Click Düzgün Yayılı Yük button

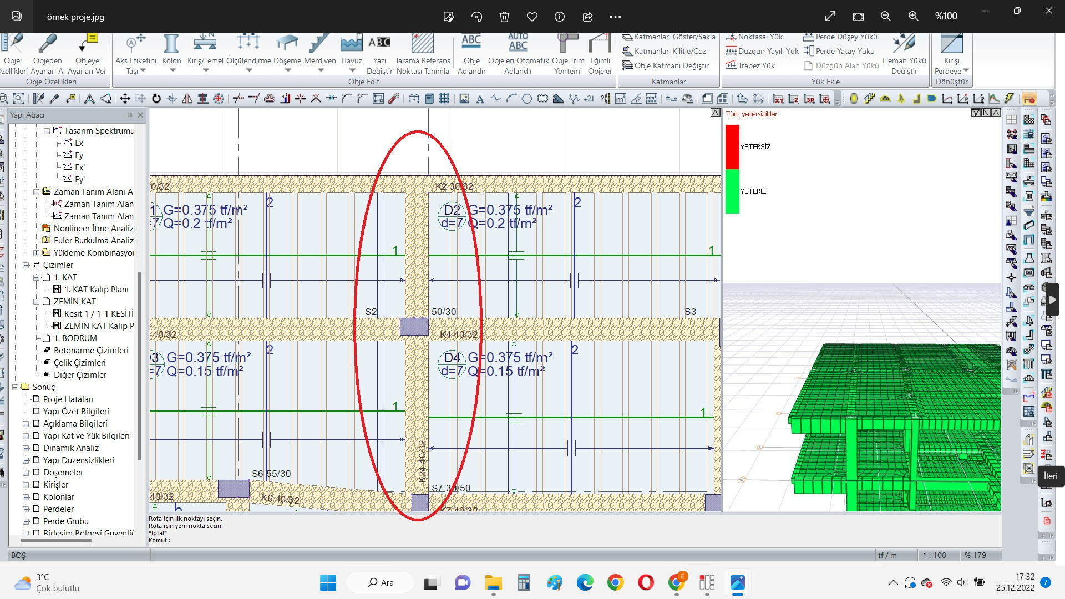coord(762,51)
